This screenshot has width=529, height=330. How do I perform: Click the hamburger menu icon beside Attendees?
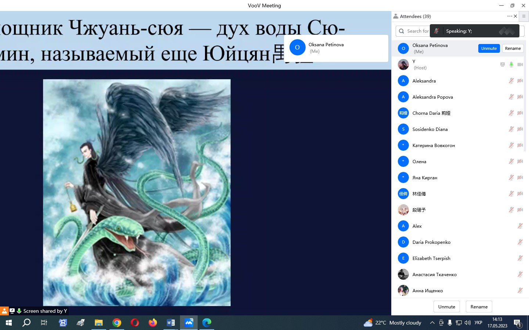[x=524, y=16]
